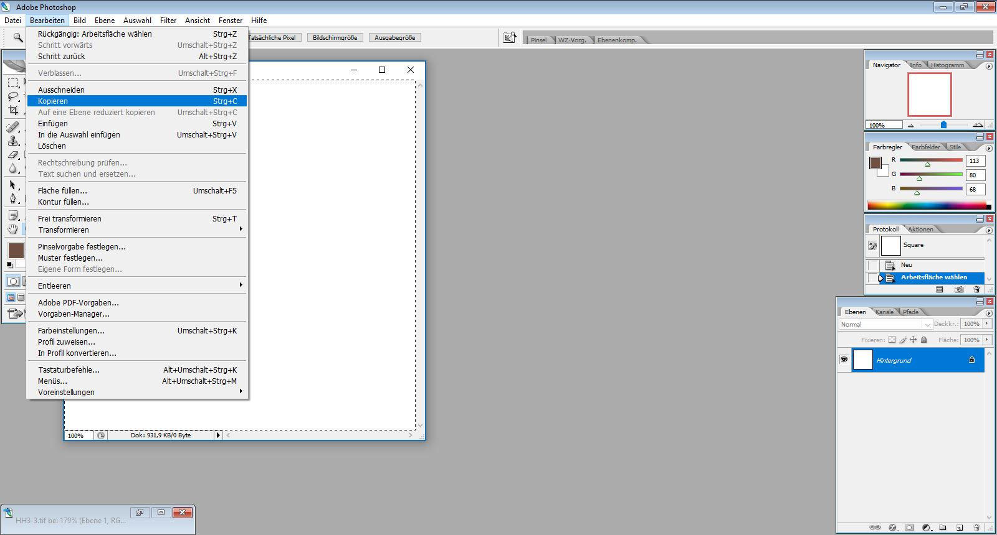Screen dimensions: 997x535
Task: Click the Navigator zoom slider handle
Action: pos(943,125)
